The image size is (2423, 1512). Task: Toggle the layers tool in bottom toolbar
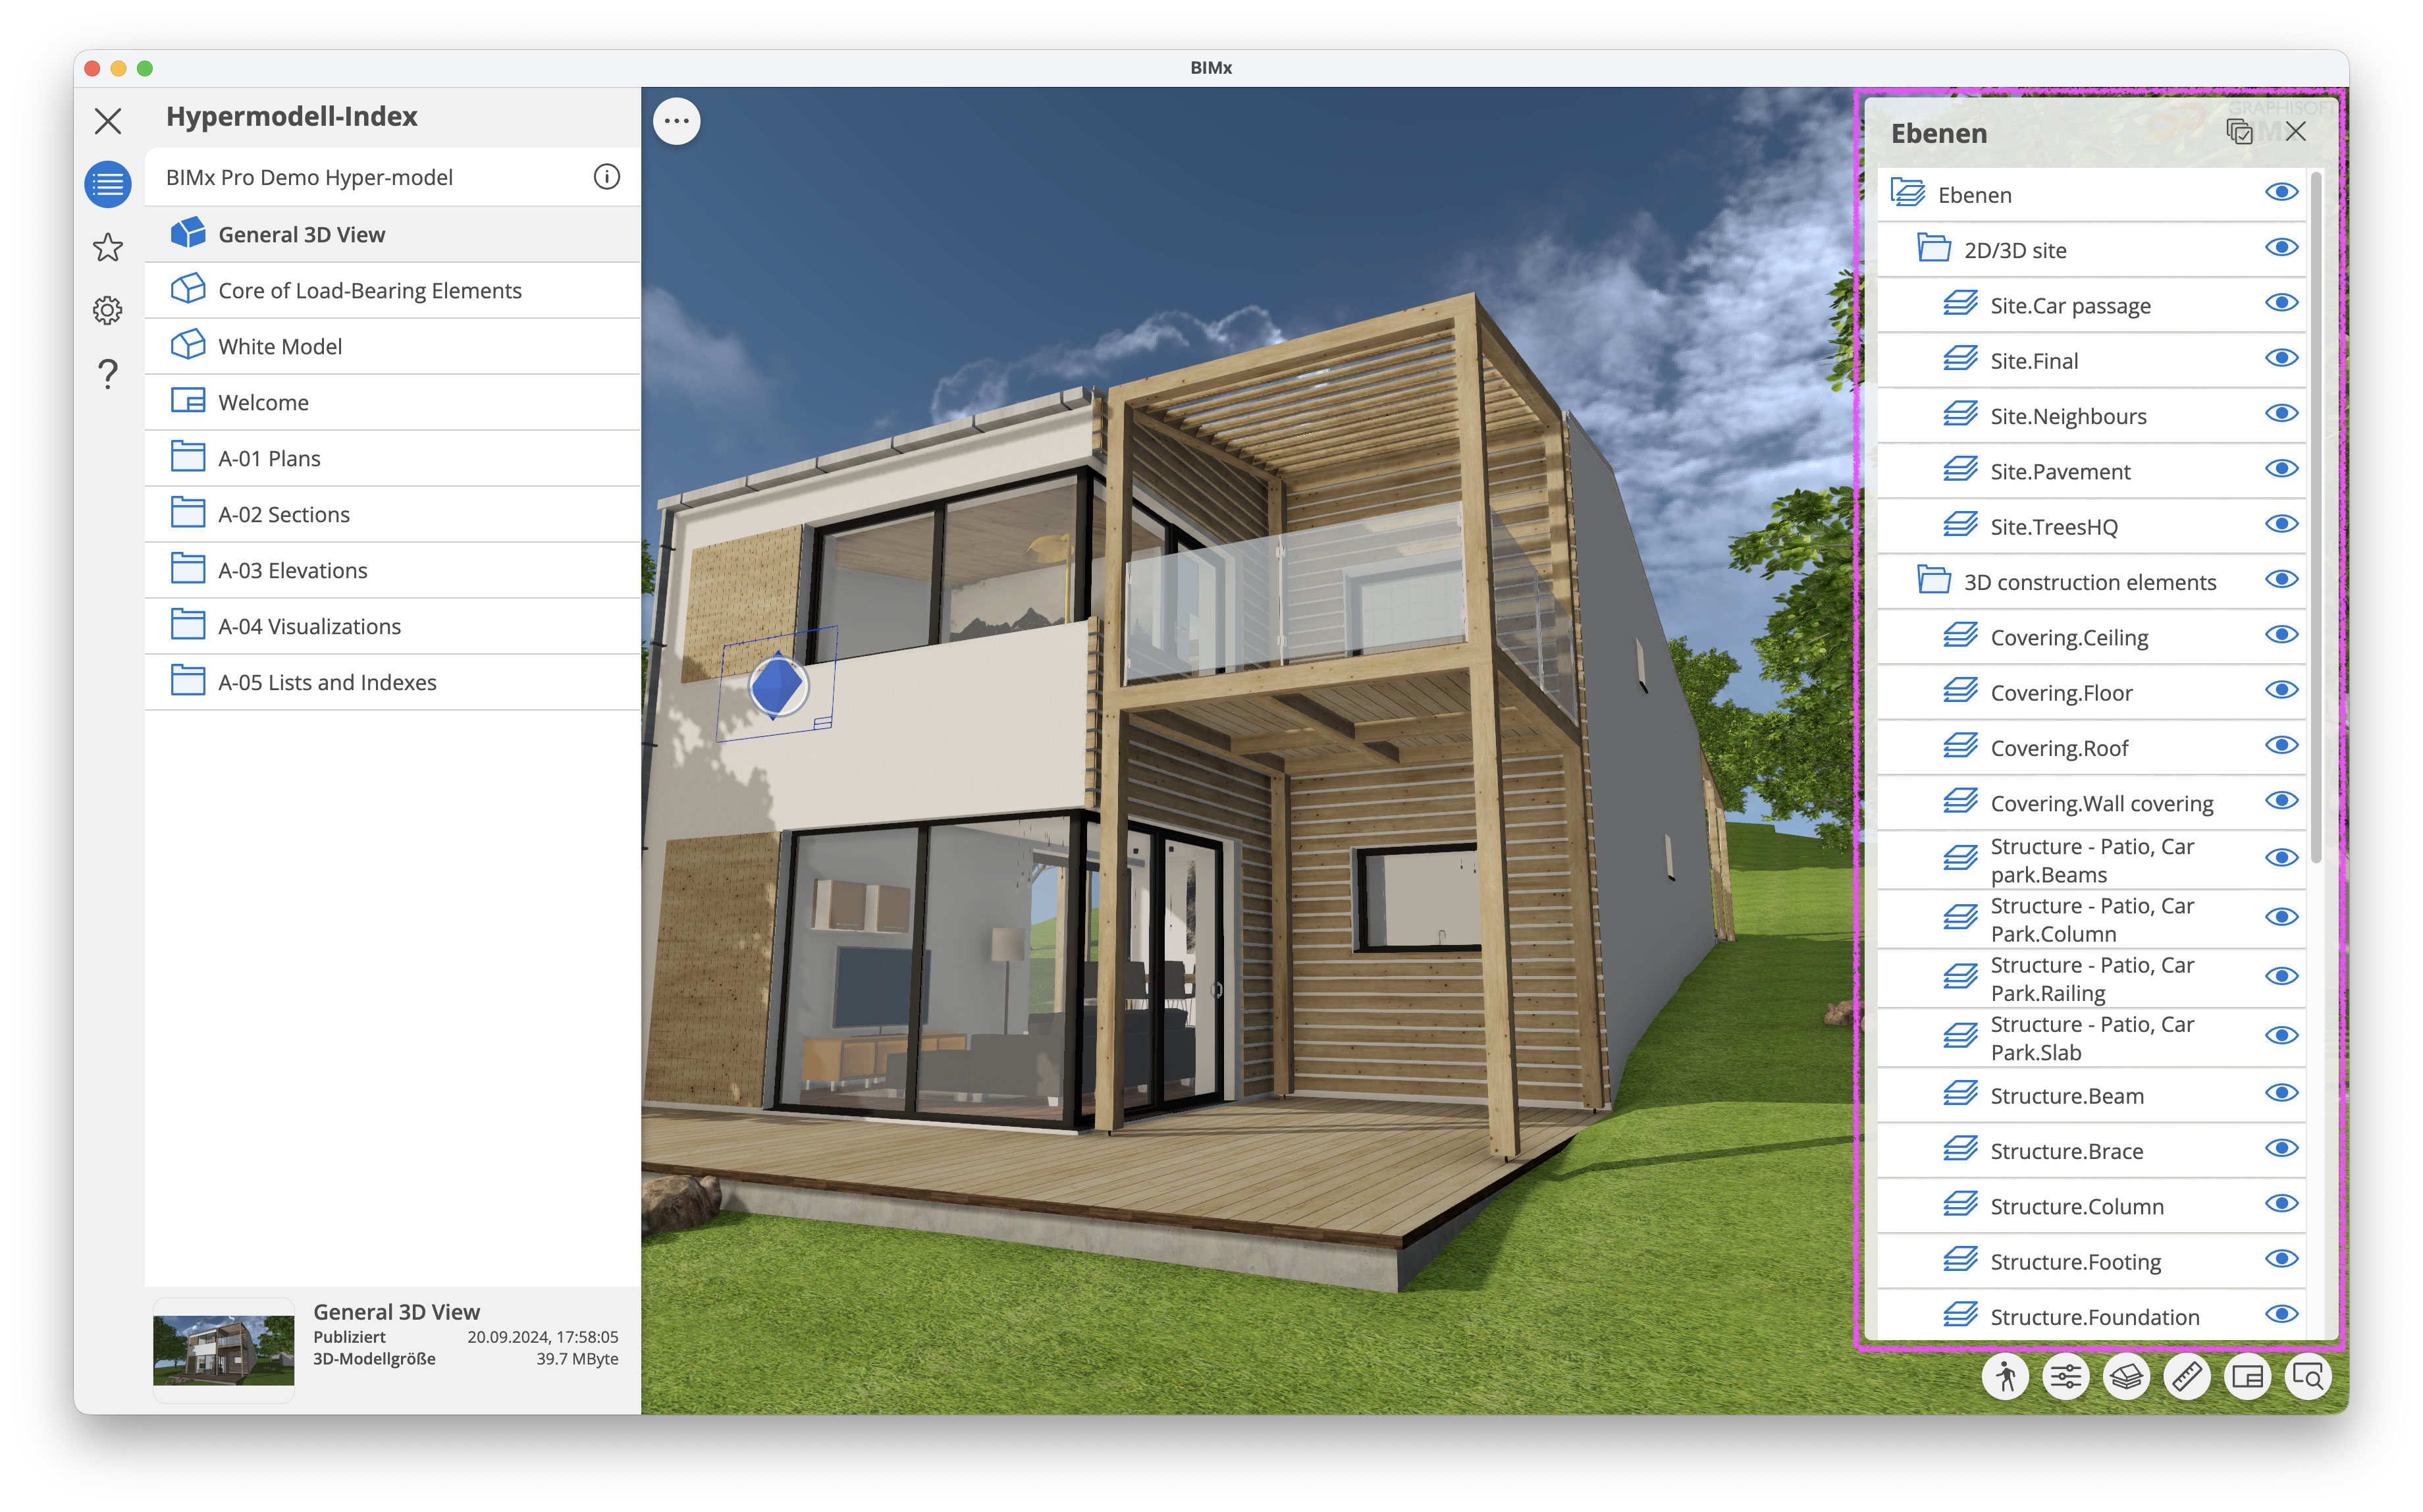2126,1377
